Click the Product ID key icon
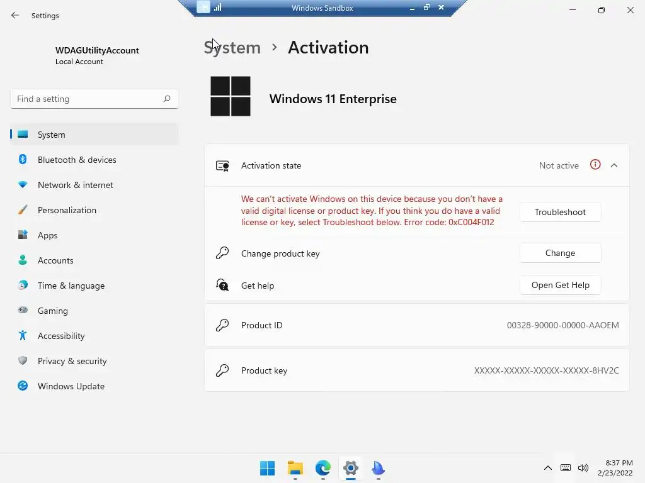Image resolution: width=645 pixels, height=483 pixels. point(222,325)
